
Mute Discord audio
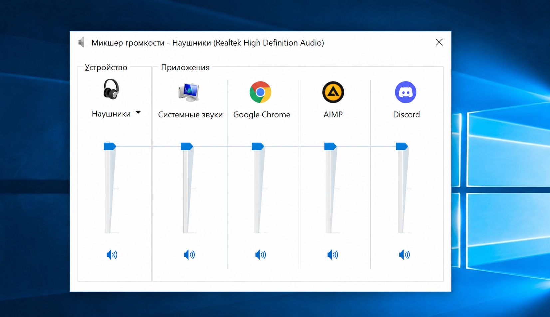(x=405, y=255)
